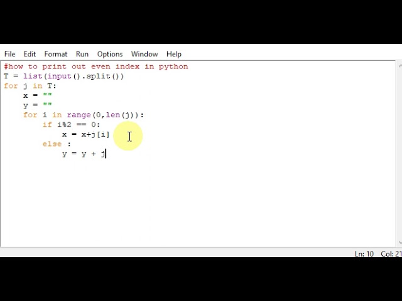The height and width of the screenshot is (301, 402).
Task: Open the Edit menu
Action: pyautogui.click(x=30, y=55)
